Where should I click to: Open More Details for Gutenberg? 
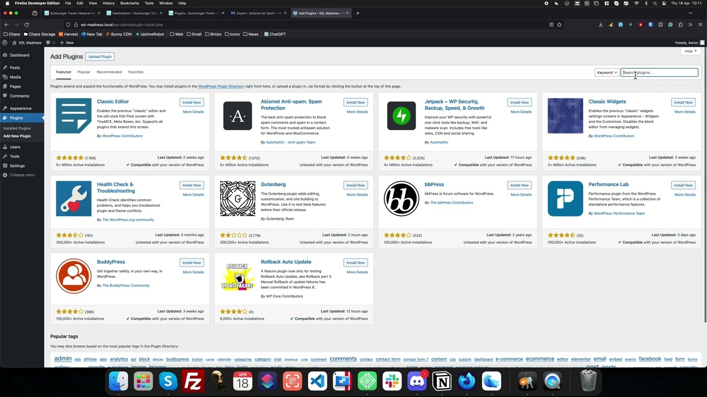point(357,195)
